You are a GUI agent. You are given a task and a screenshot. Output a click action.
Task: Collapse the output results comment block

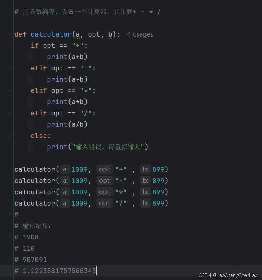[10, 214]
